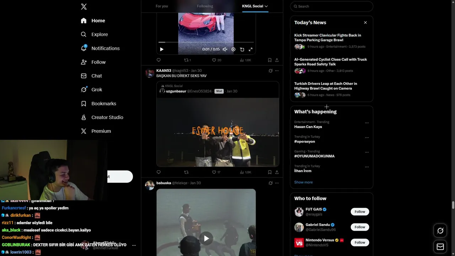Follow Nintendo Versus
The height and width of the screenshot is (256, 455).
click(360, 242)
